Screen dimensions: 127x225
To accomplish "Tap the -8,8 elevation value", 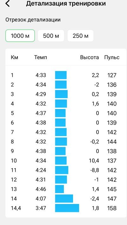I will click(x=95, y=170).
